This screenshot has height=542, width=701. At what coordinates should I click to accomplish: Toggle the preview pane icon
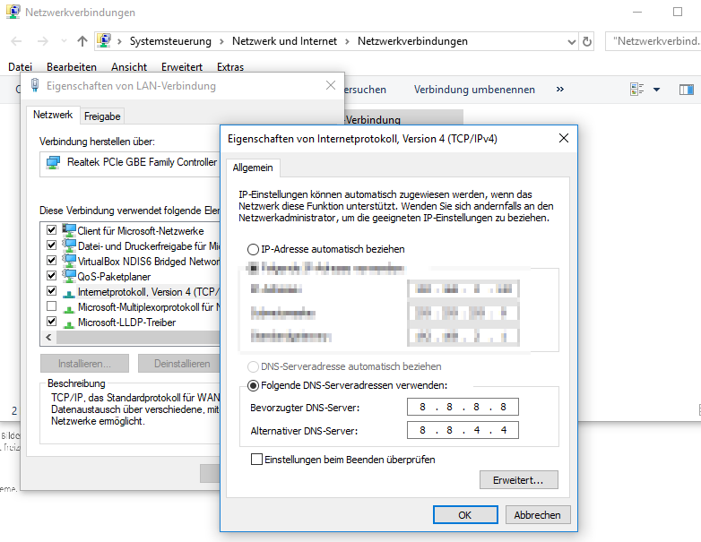687,90
